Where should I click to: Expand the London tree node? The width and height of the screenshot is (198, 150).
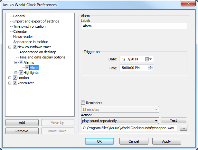pos(10,78)
